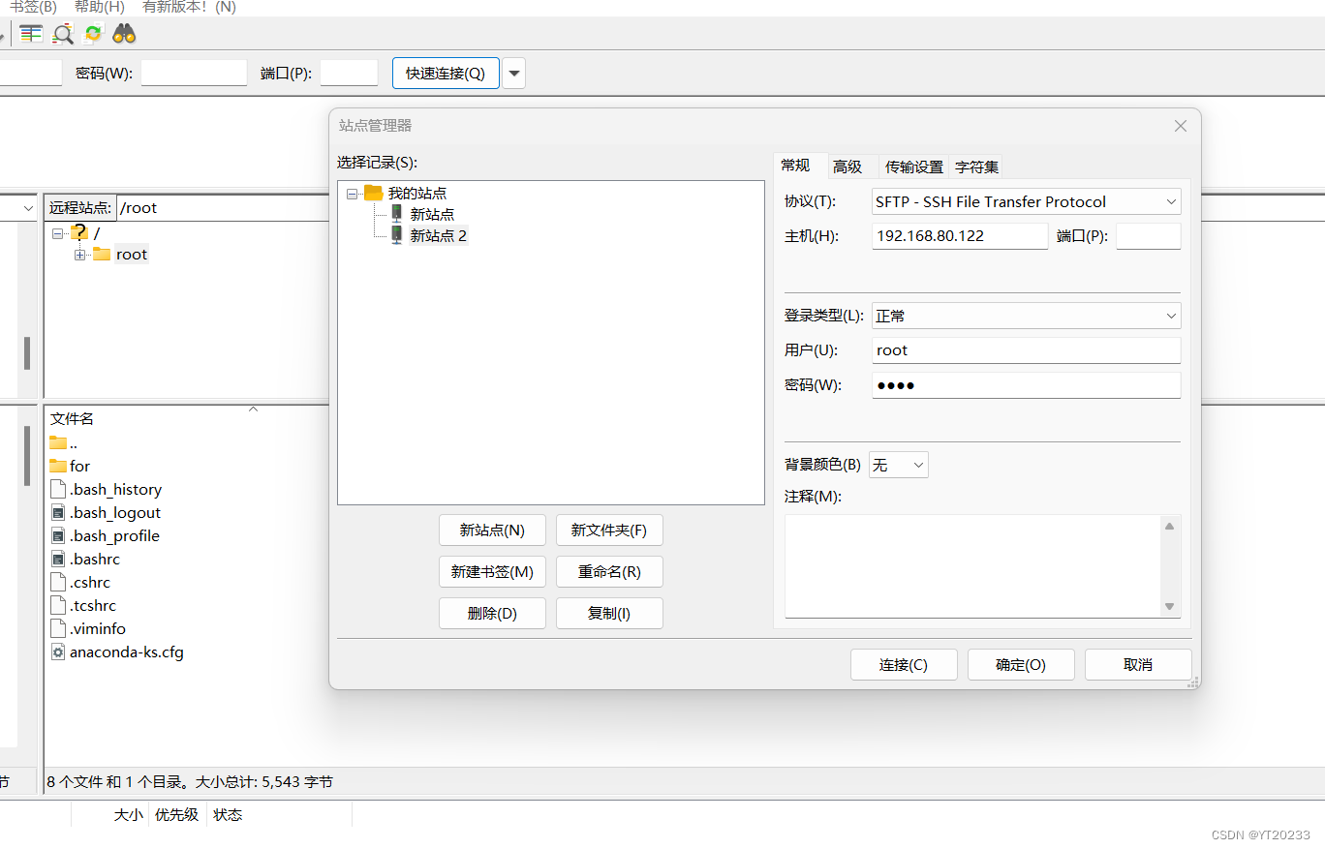The width and height of the screenshot is (1325, 849).
Task: Click the anaconda-ks.cfg gear file icon
Action: 58,652
